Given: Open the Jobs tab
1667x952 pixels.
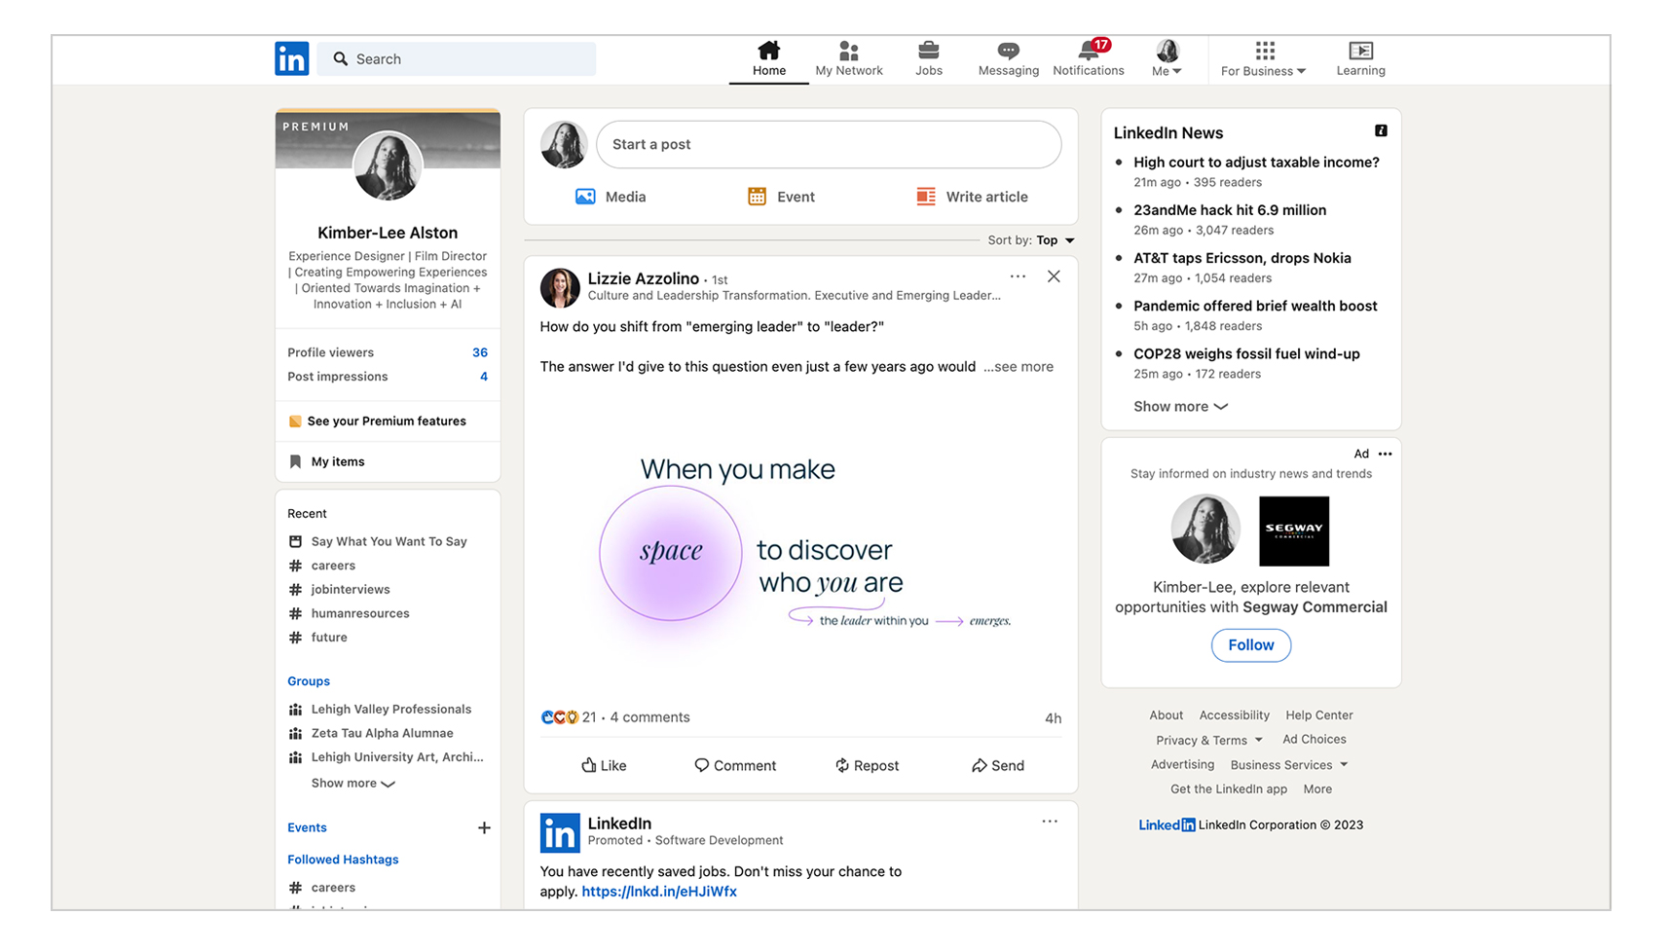Looking at the screenshot, I should coord(929,59).
